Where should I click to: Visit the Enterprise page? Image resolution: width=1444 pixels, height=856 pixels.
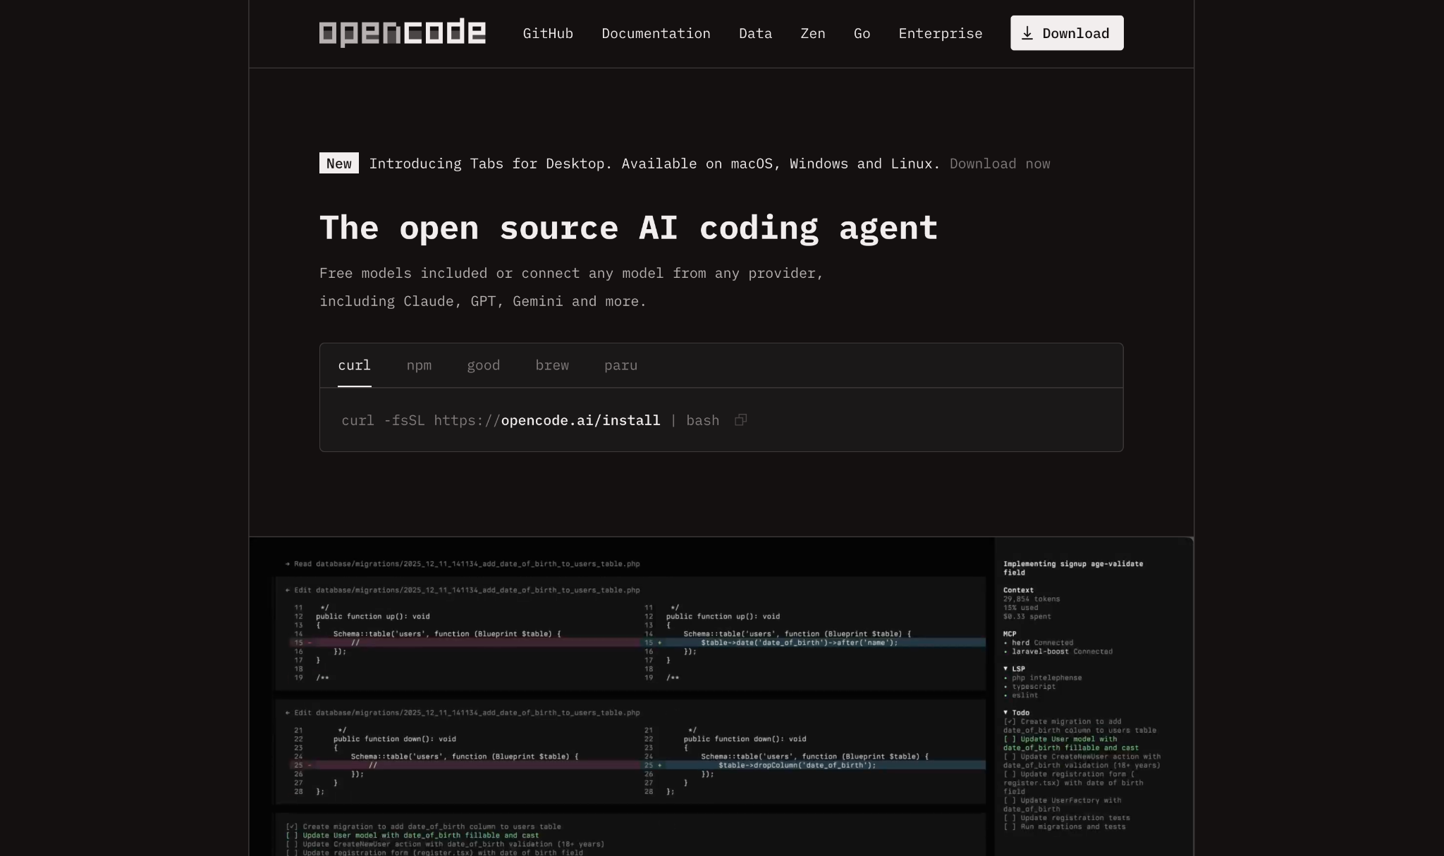940,33
